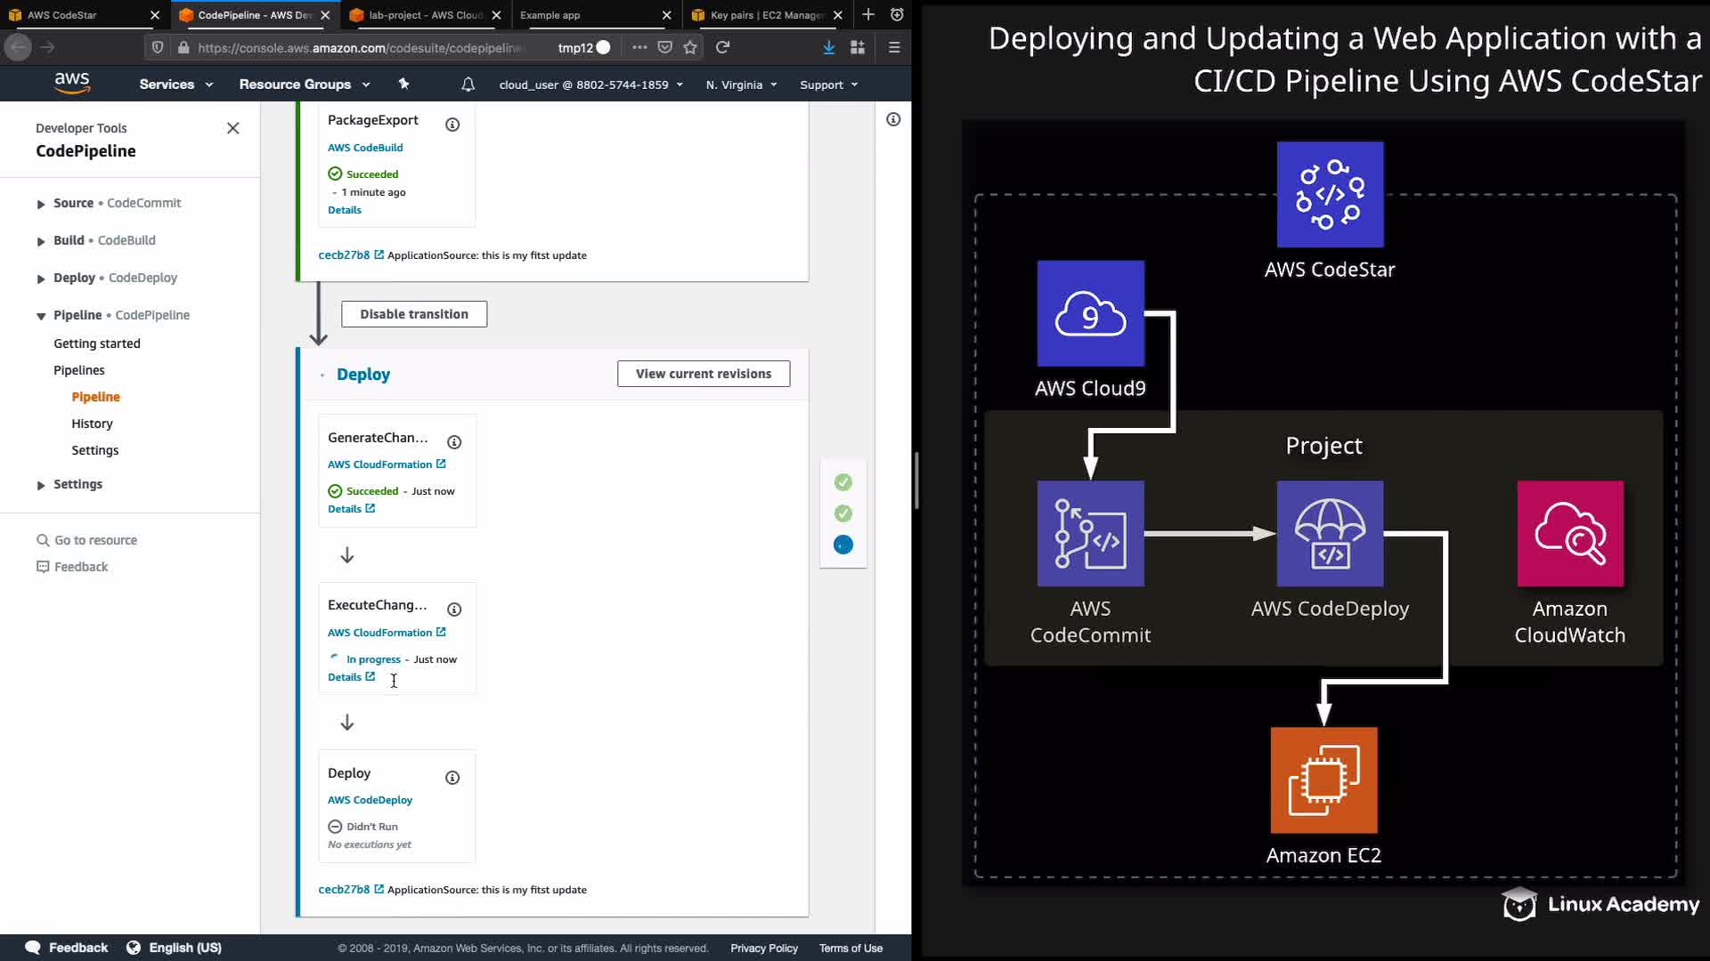This screenshot has height=961, width=1710.
Task: Open the right-side info panel icon
Action: click(893, 119)
